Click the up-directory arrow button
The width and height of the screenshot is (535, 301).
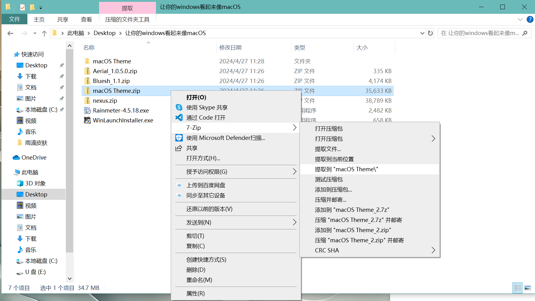[x=44, y=33]
